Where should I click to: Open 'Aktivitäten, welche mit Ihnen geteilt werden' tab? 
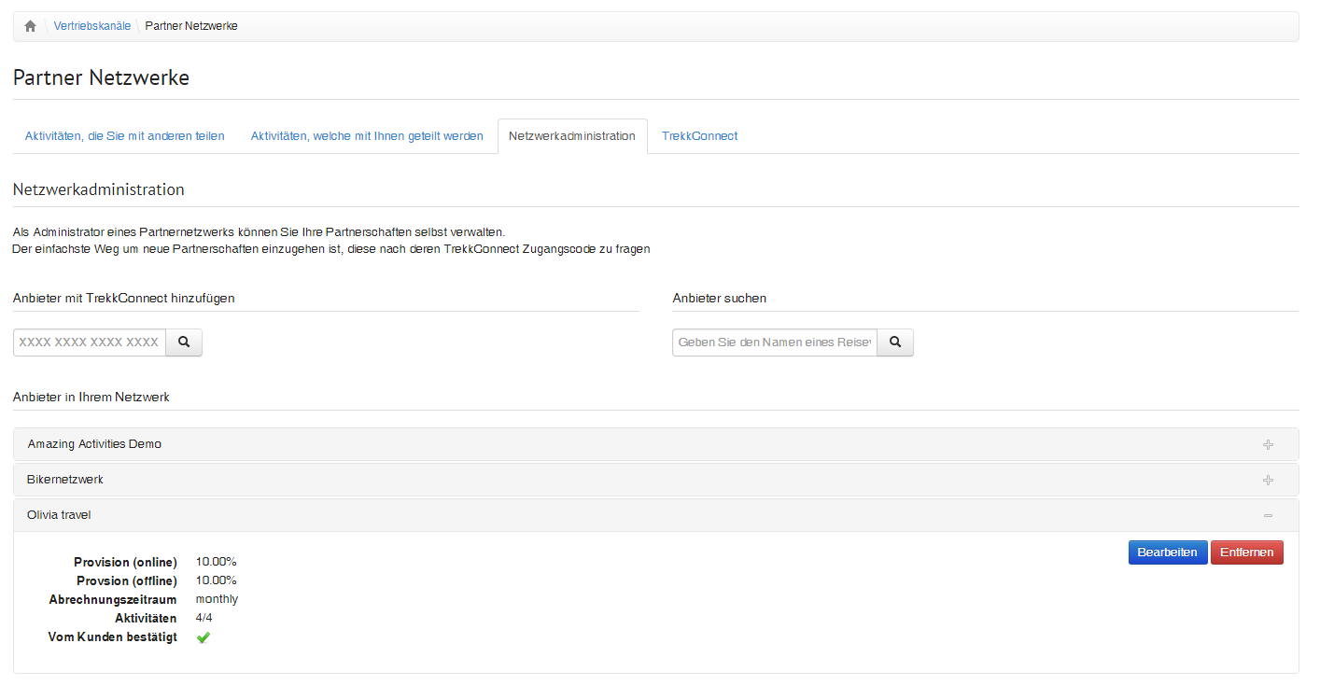(x=367, y=136)
